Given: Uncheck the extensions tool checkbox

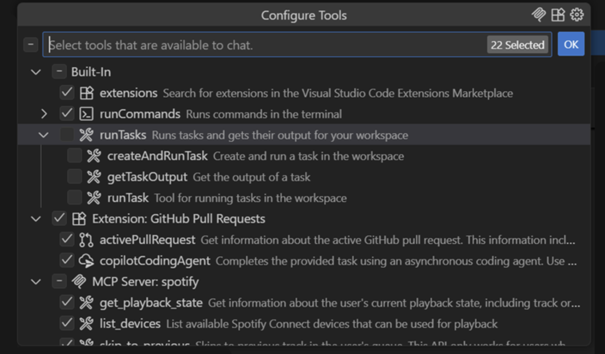Looking at the screenshot, I should [67, 92].
